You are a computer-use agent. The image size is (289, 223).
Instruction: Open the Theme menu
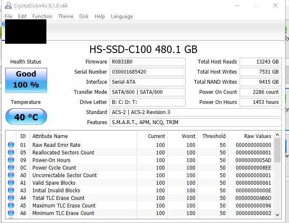tap(66, 16)
